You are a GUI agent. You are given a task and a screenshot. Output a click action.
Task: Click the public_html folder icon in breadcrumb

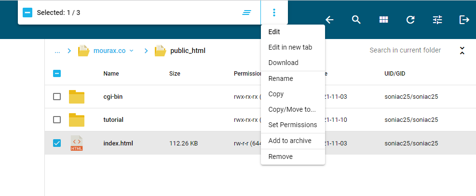pos(160,51)
